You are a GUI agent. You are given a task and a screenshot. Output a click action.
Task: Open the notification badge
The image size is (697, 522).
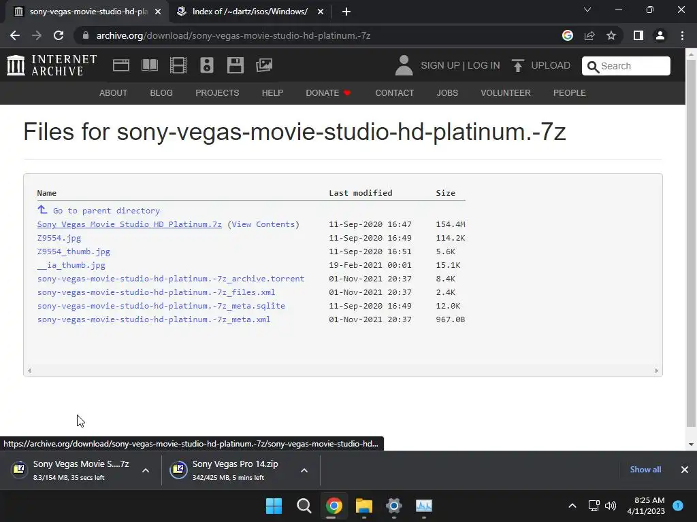(x=678, y=506)
